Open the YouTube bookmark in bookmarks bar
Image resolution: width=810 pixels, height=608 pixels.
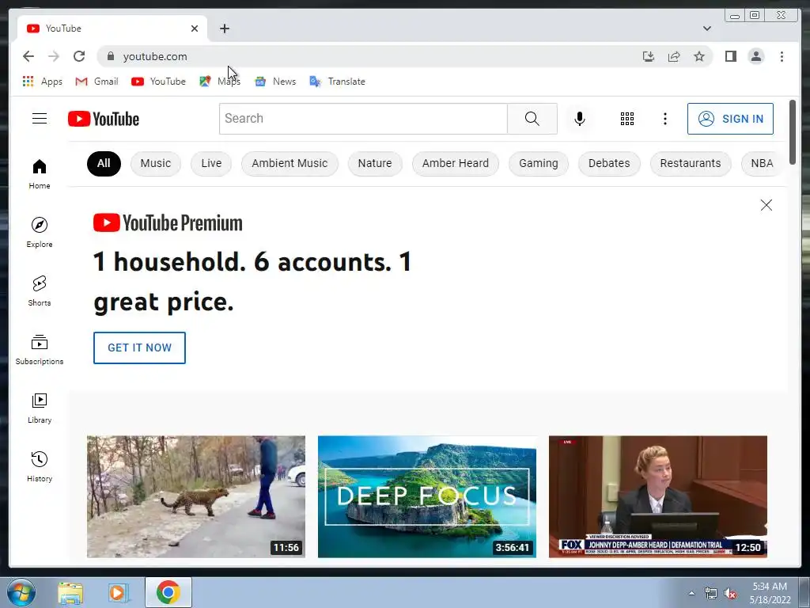tap(158, 82)
